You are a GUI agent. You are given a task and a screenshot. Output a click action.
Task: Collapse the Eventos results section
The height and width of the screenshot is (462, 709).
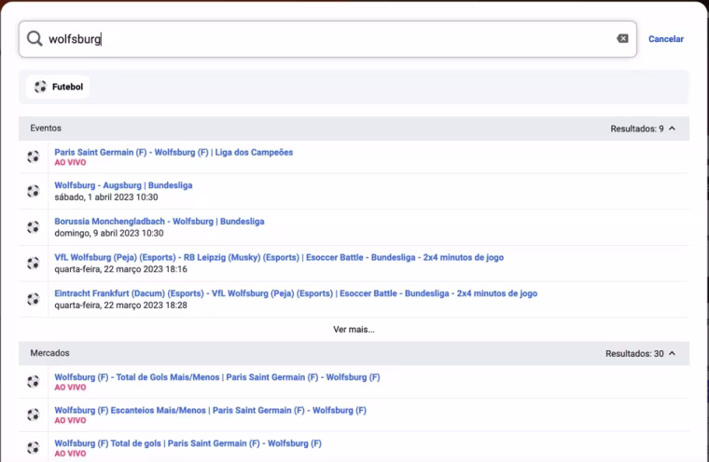[x=672, y=129]
